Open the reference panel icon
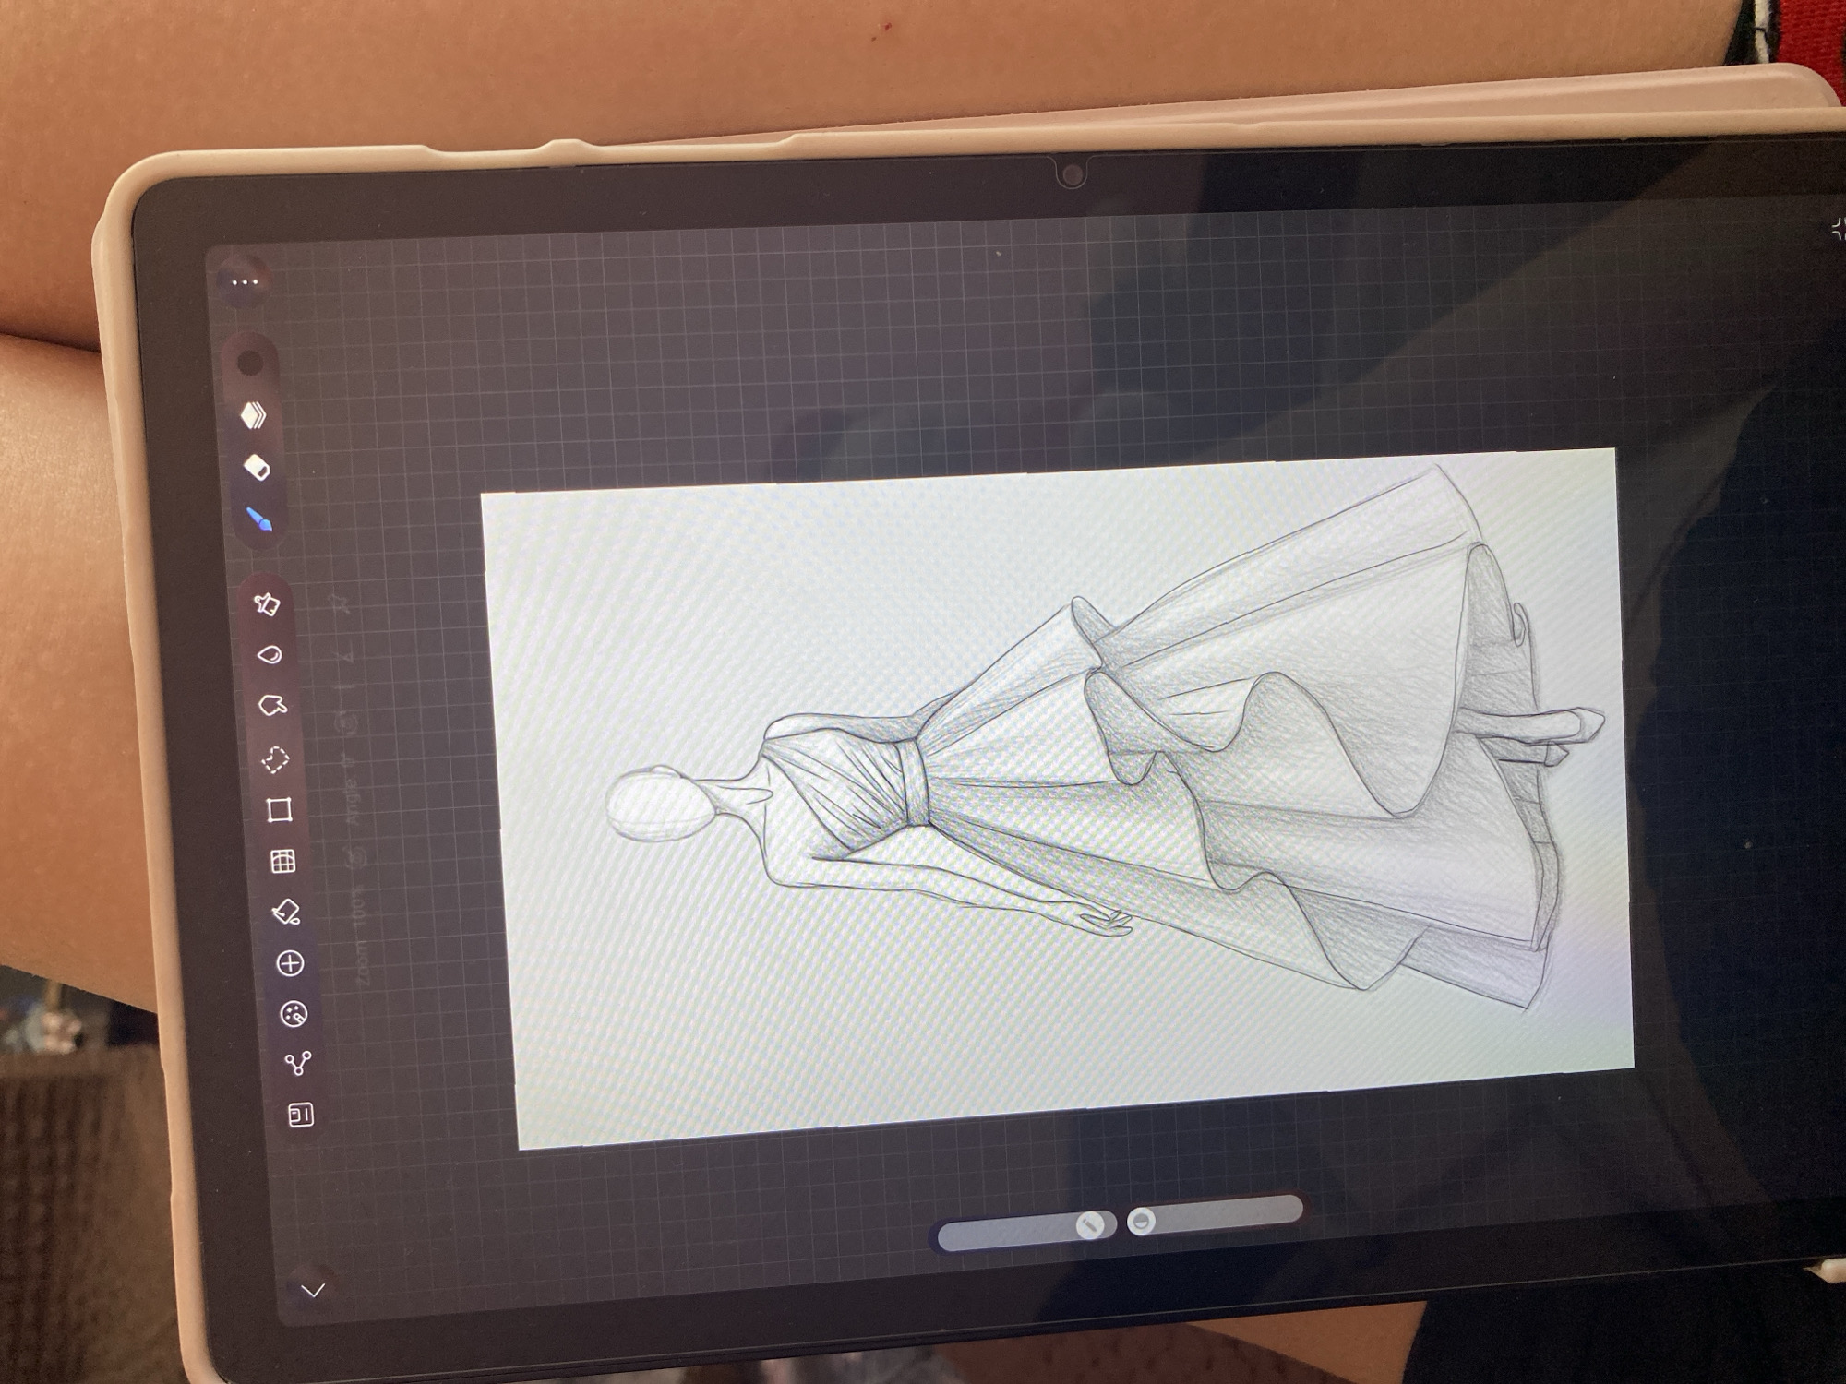This screenshot has height=1384, width=1846. tap(301, 1115)
